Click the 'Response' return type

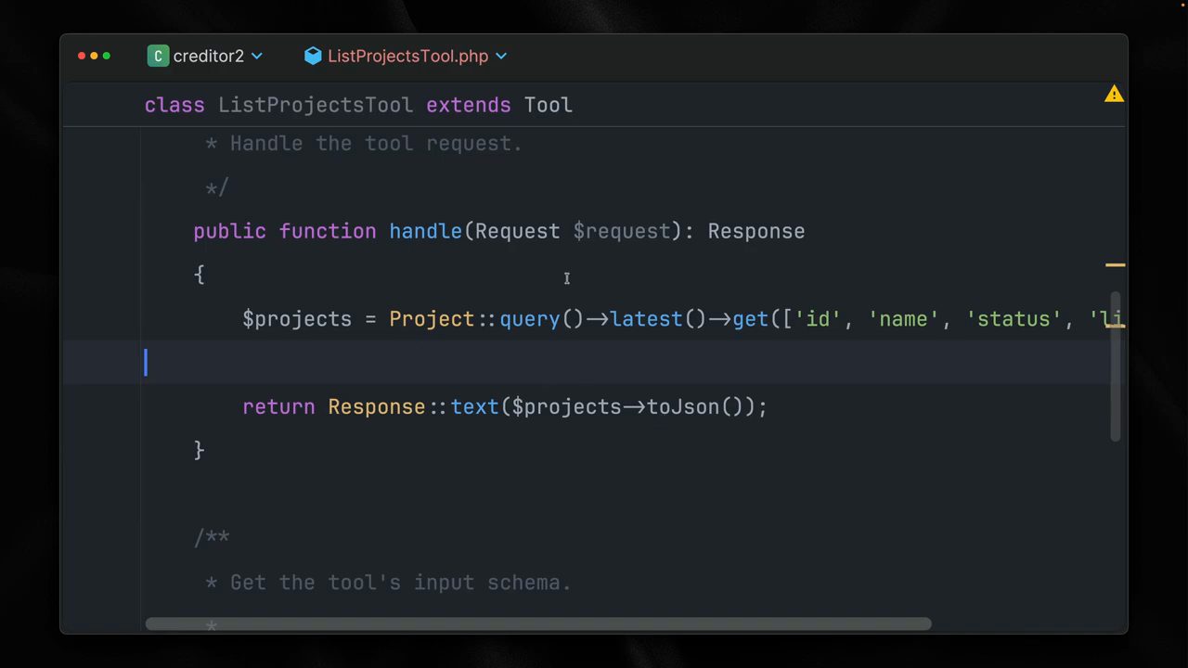coord(756,231)
